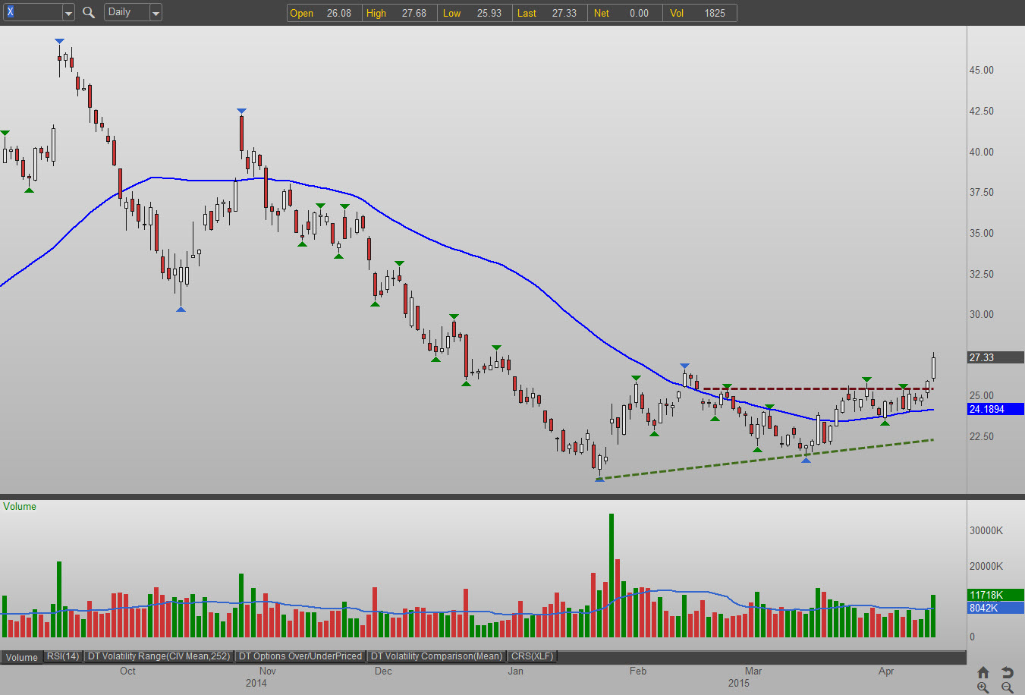Open the DT Volatility Range tab
This screenshot has width=1025, height=695.
(x=159, y=656)
